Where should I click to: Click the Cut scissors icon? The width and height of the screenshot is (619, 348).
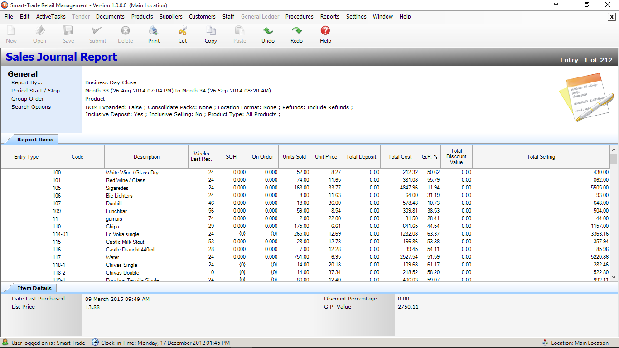pyautogui.click(x=182, y=31)
